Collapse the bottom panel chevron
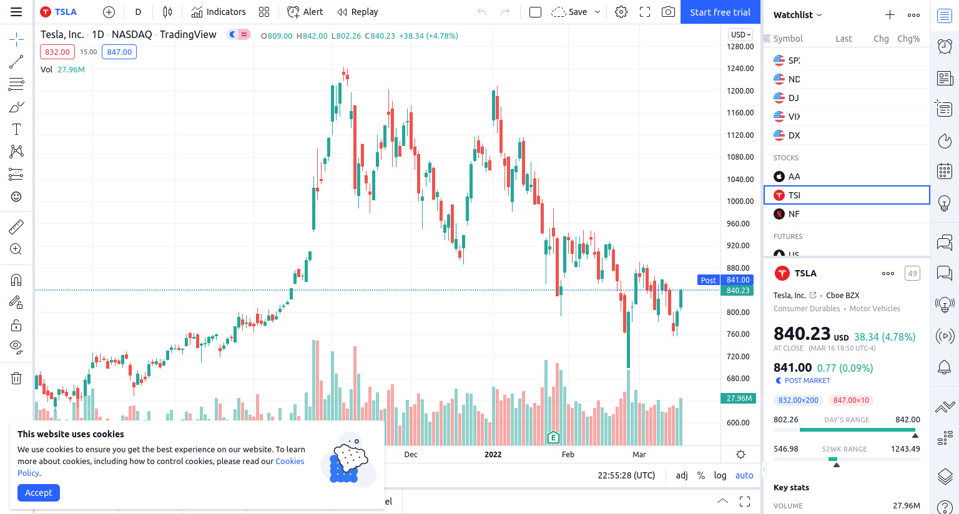959x514 pixels. (x=722, y=501)
